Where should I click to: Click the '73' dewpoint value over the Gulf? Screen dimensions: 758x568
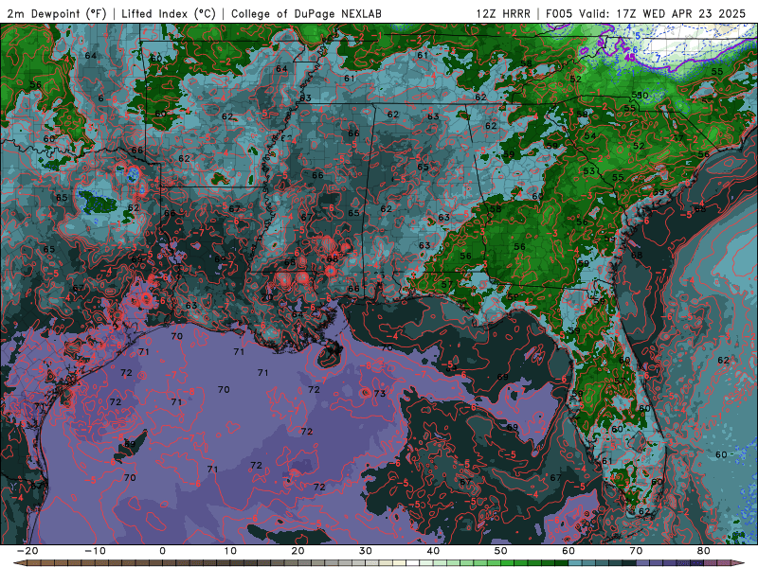click(x=380, y=393)
